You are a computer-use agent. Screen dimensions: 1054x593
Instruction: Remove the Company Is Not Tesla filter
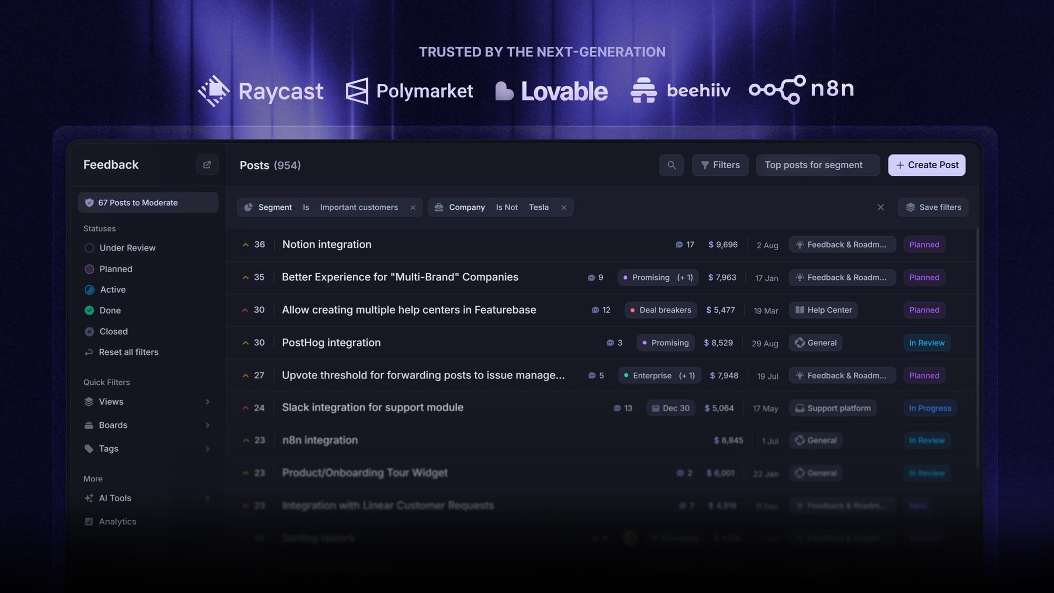point(563,208)
